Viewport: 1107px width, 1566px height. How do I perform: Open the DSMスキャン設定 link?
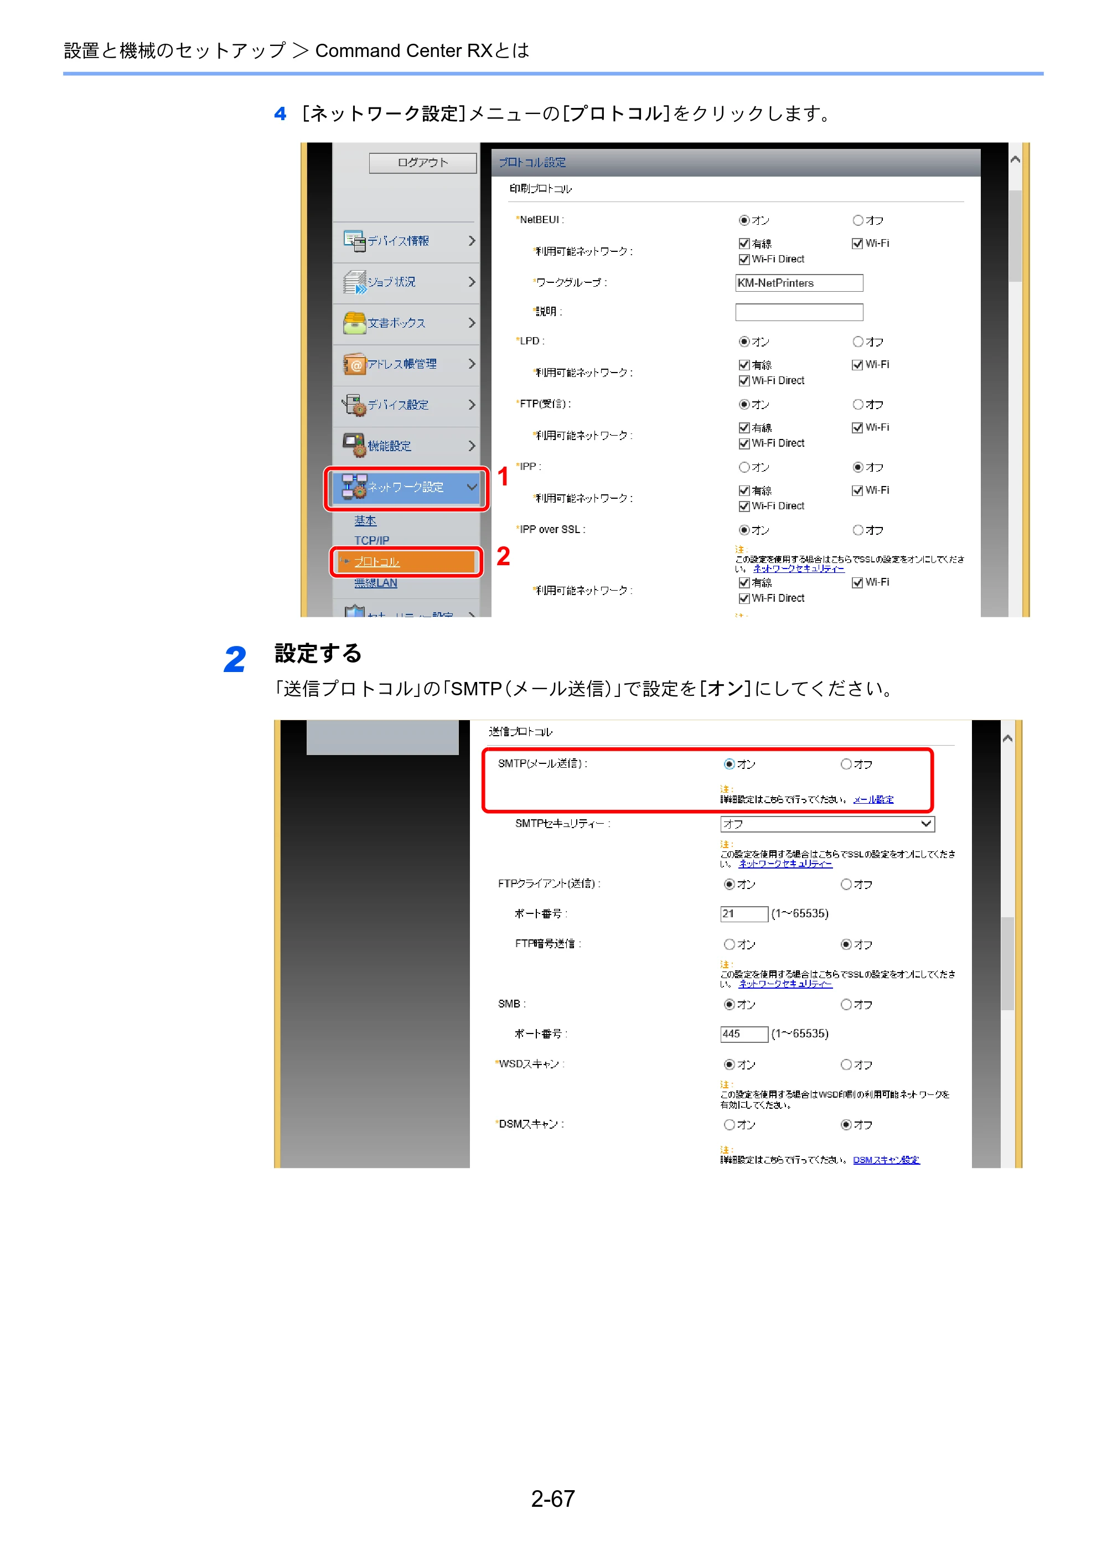886,1160
